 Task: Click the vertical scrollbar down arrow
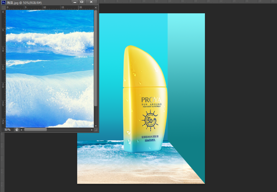coord(96,126)
